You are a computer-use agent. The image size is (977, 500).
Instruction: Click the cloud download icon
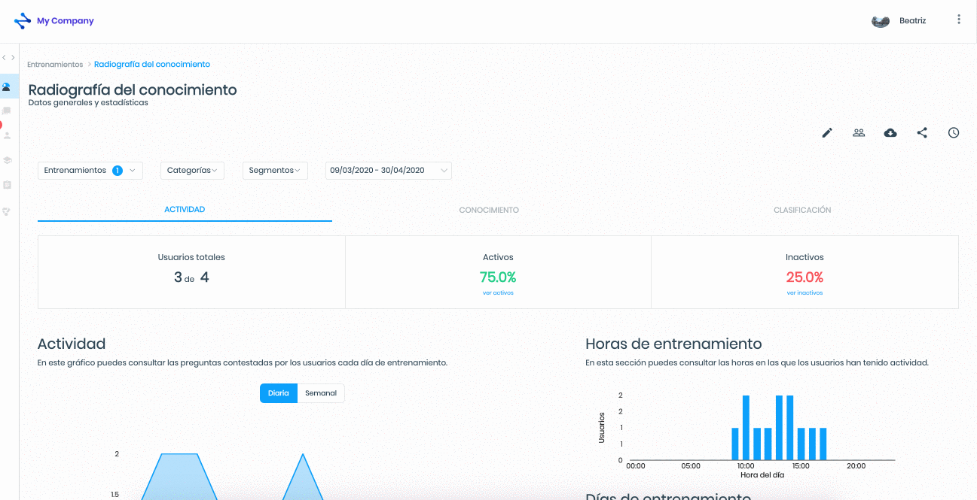click(x=890, y=133)
